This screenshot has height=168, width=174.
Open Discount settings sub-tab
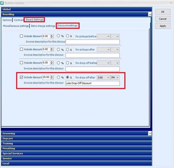[67, 26]
